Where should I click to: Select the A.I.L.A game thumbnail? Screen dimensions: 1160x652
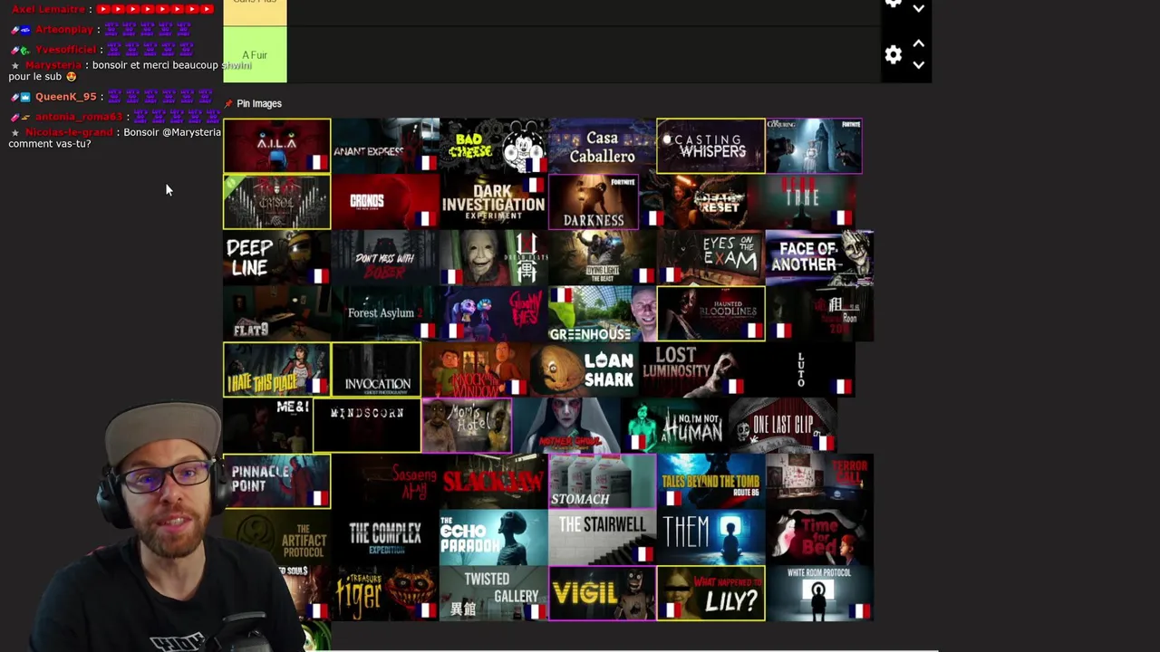coord(276,145)
